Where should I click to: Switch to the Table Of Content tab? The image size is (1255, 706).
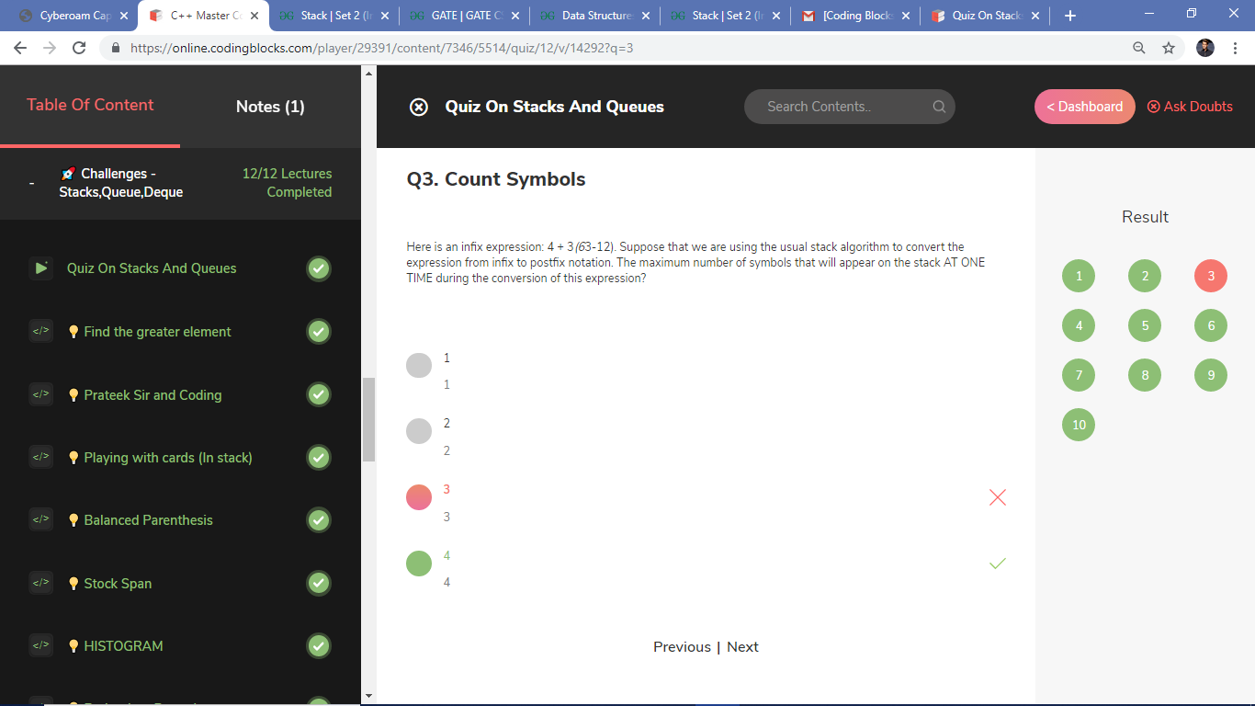point(90,105)
